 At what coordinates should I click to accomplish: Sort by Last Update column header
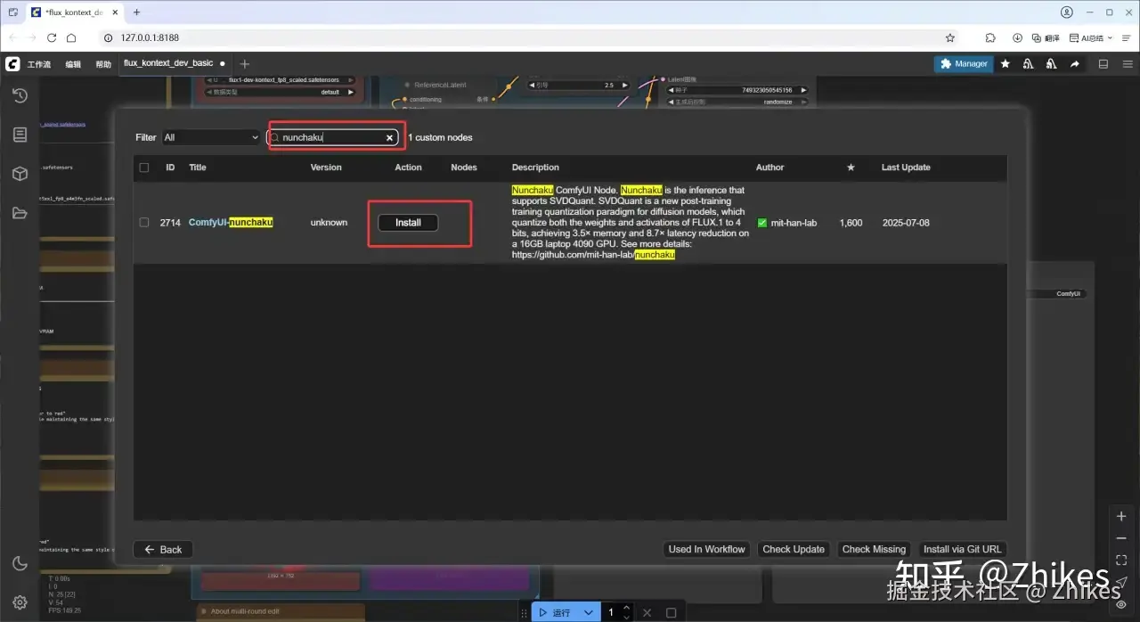pyautogui.click(x=906, y=168)
